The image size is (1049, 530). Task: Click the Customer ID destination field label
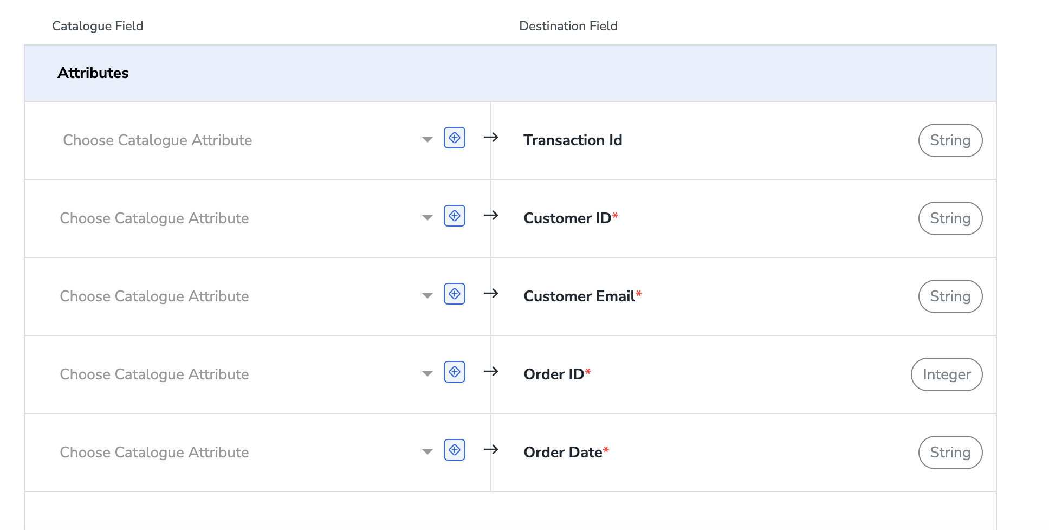(571, 218)
